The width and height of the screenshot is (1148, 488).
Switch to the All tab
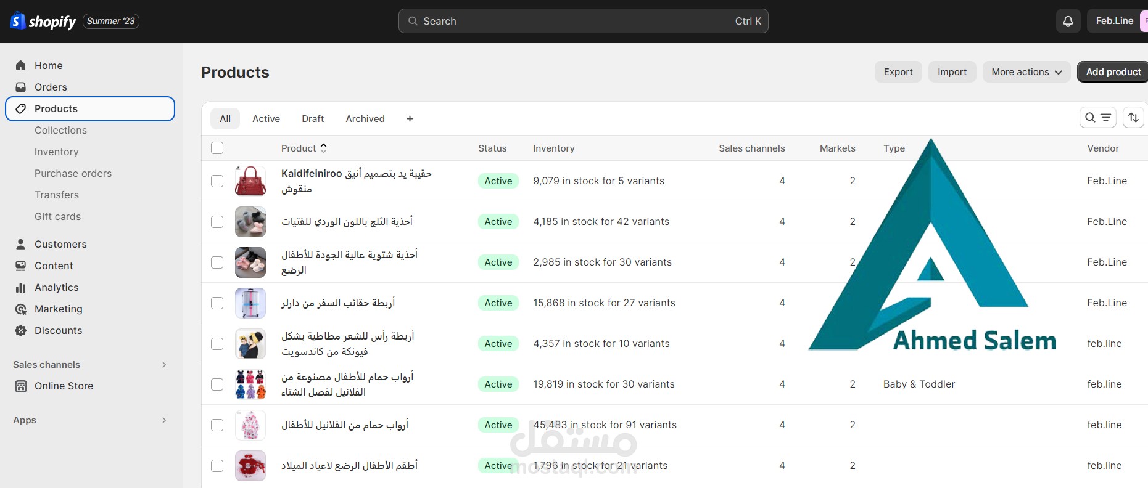pos(225,118)
